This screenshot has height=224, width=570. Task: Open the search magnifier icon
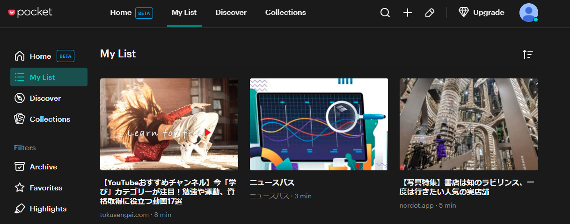pos(385,13)
